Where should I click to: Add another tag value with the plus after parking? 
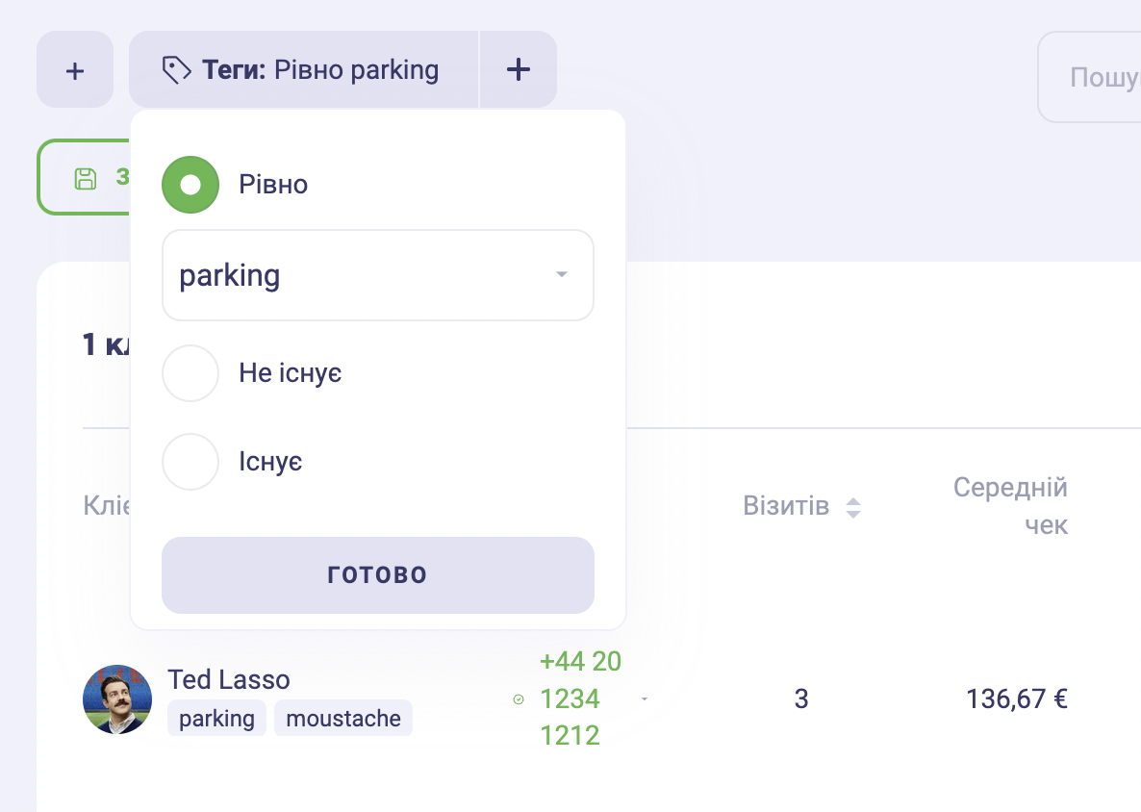point(519,70)
